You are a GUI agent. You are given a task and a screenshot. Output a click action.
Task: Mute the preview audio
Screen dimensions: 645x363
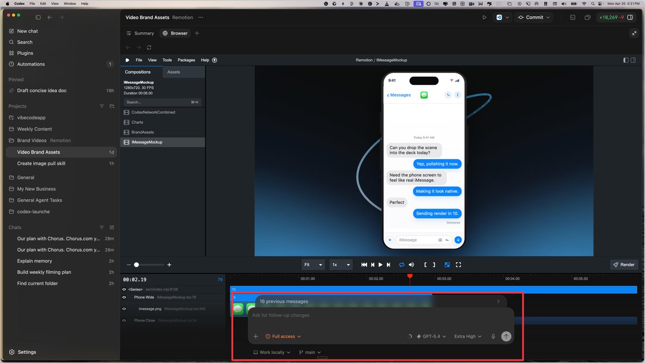point(411,265)
